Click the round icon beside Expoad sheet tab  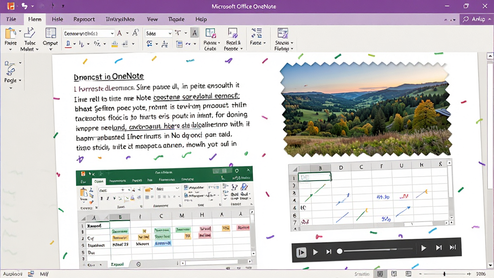click(x=138, y=264)
